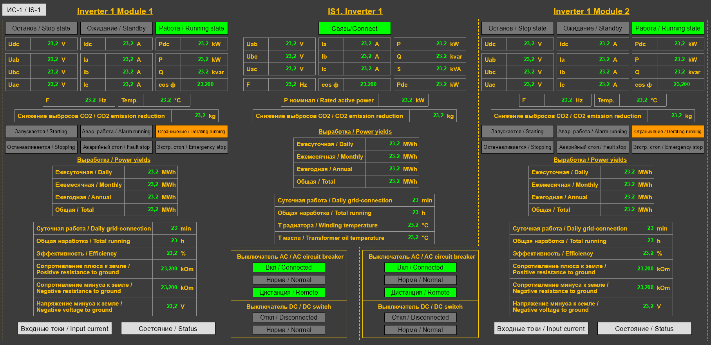Open Status for Inverter 1 Module 1

[x=168, y=329]
